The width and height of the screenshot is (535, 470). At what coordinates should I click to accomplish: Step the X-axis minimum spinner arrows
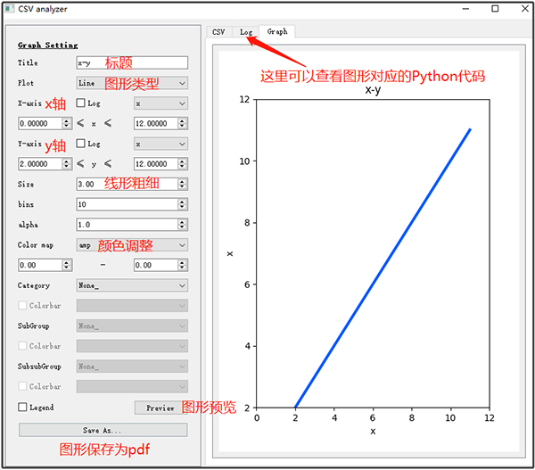67,124
